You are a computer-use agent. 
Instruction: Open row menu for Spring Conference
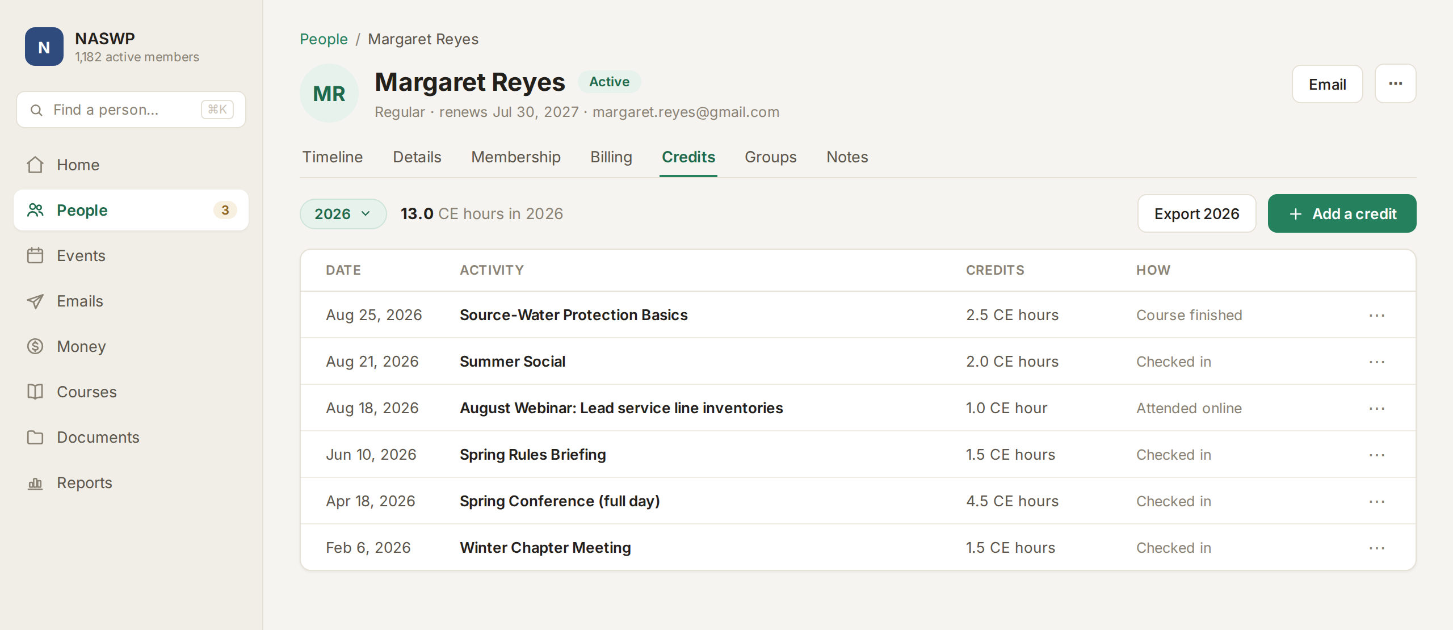pos(1377,501)
